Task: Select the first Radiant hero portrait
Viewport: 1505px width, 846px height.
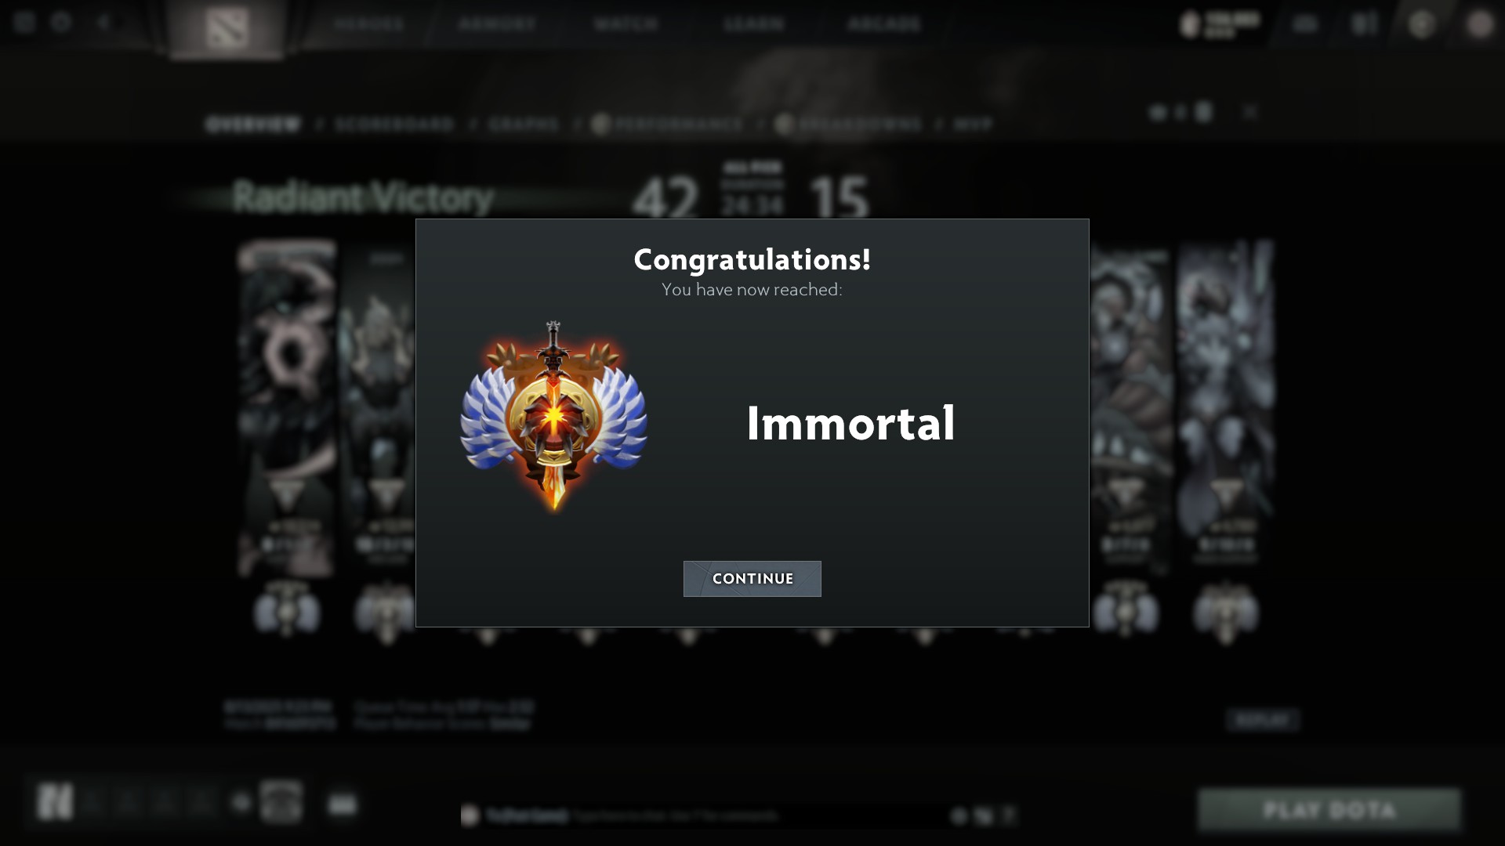Action: pyautogui.click(x=287, y=409)
